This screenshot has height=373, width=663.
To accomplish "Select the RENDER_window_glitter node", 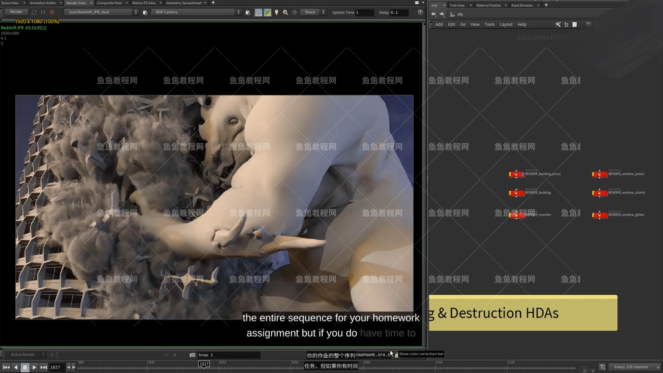I will [599, 215].
